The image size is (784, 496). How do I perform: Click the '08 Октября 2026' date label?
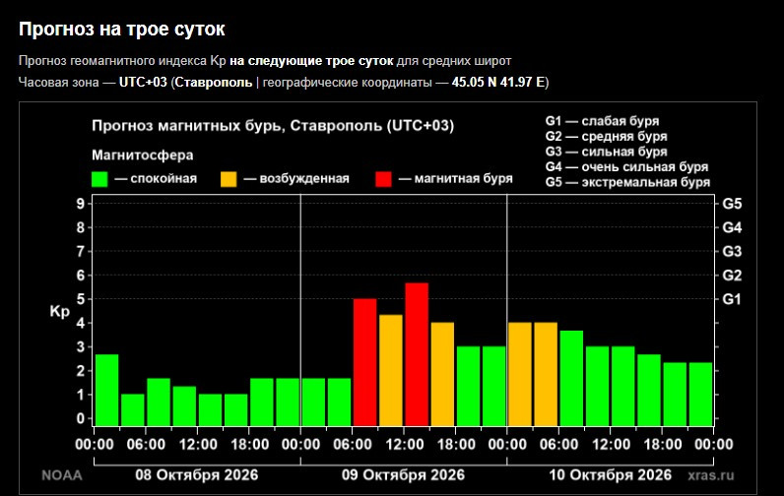197,474
